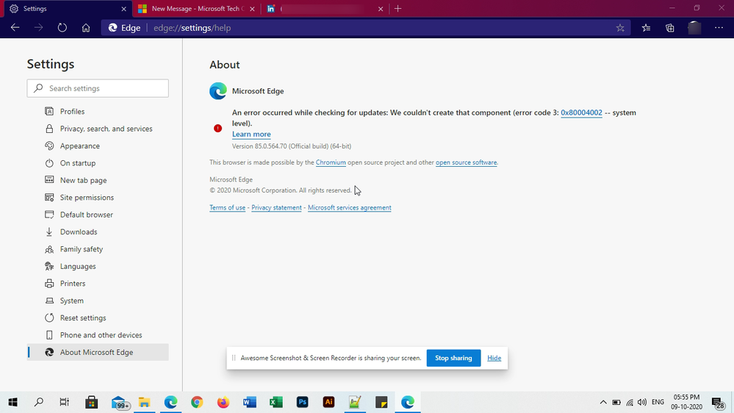Click the Learn more link
The width and height of the screenshot is (734, 413).
click(x=251, y=134)
